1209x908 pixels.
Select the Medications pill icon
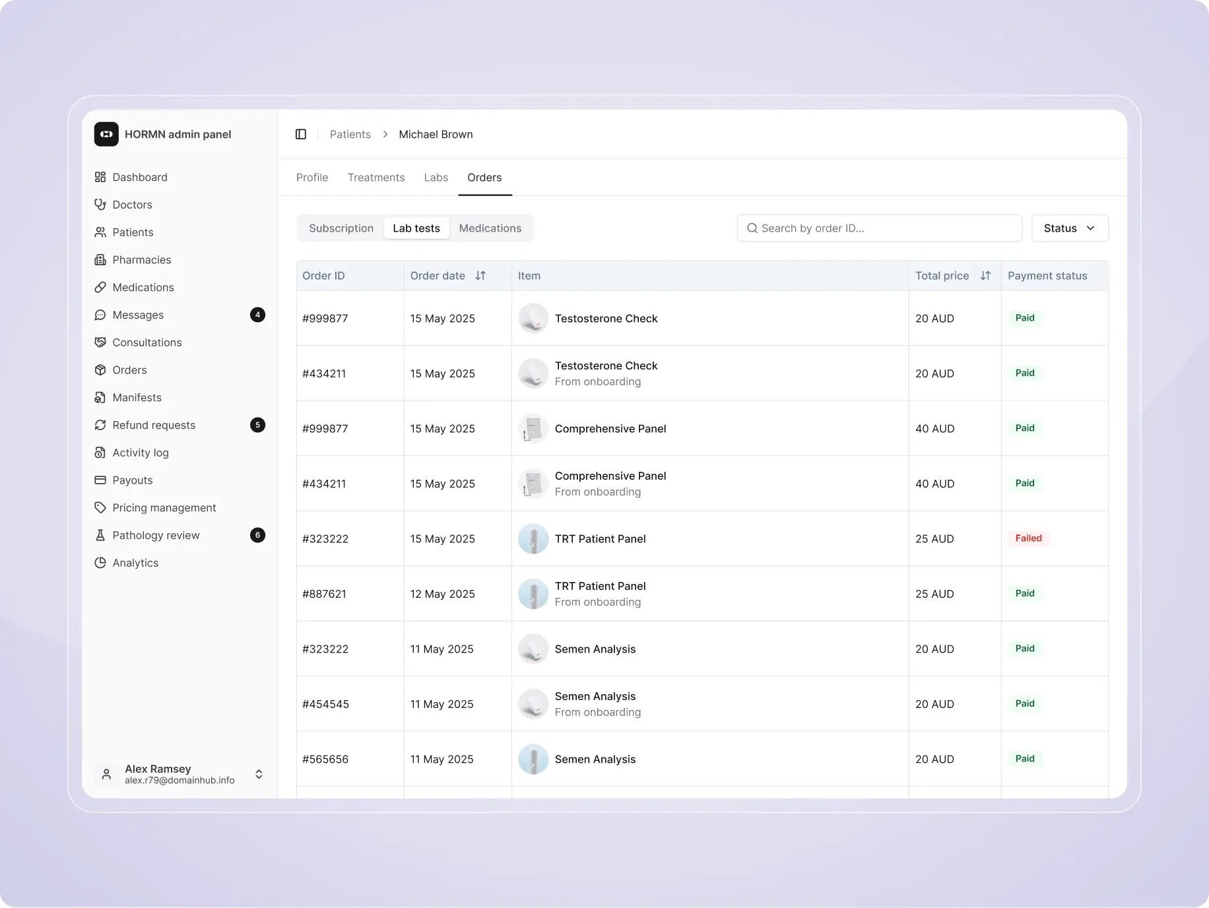(x=100, y=288)
